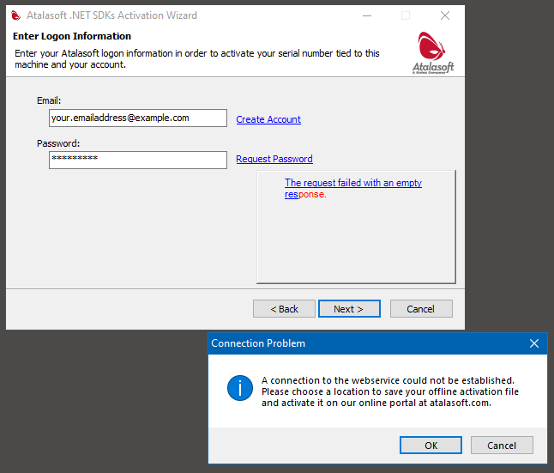
Task: Click the Atalasoft butterfly logo
Action: (x=433, y=52)
